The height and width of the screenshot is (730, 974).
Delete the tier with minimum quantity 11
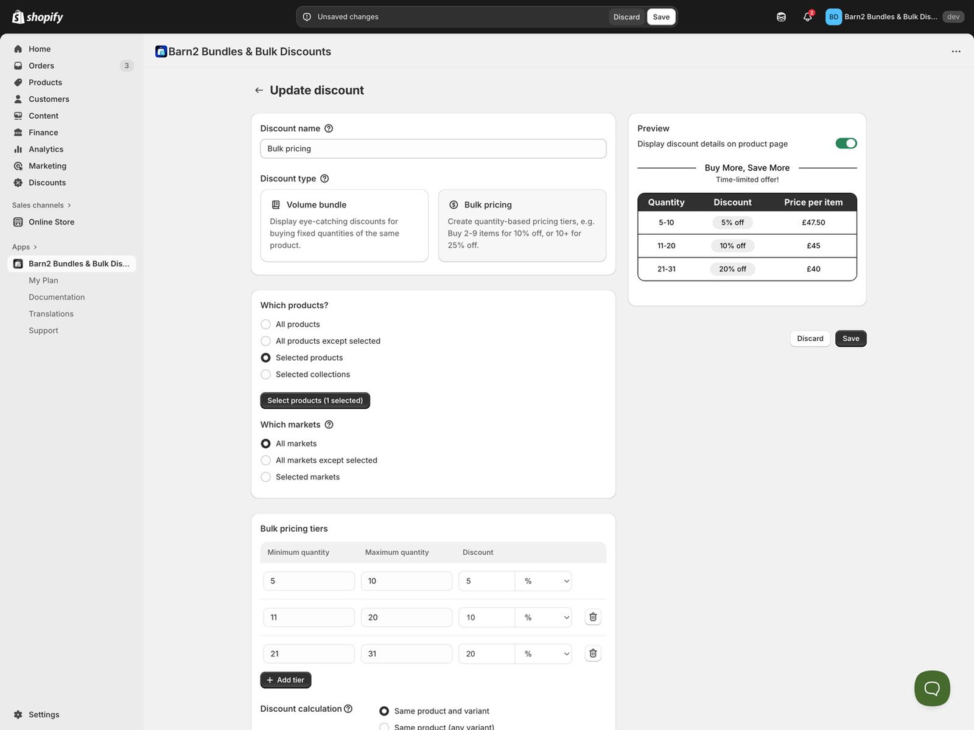[x=593, y=617]
